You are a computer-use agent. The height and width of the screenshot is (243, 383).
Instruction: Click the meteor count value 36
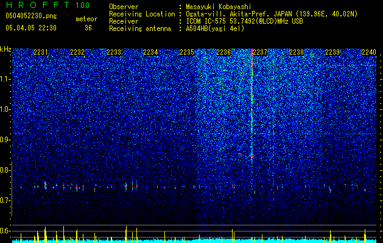point(88,28)
